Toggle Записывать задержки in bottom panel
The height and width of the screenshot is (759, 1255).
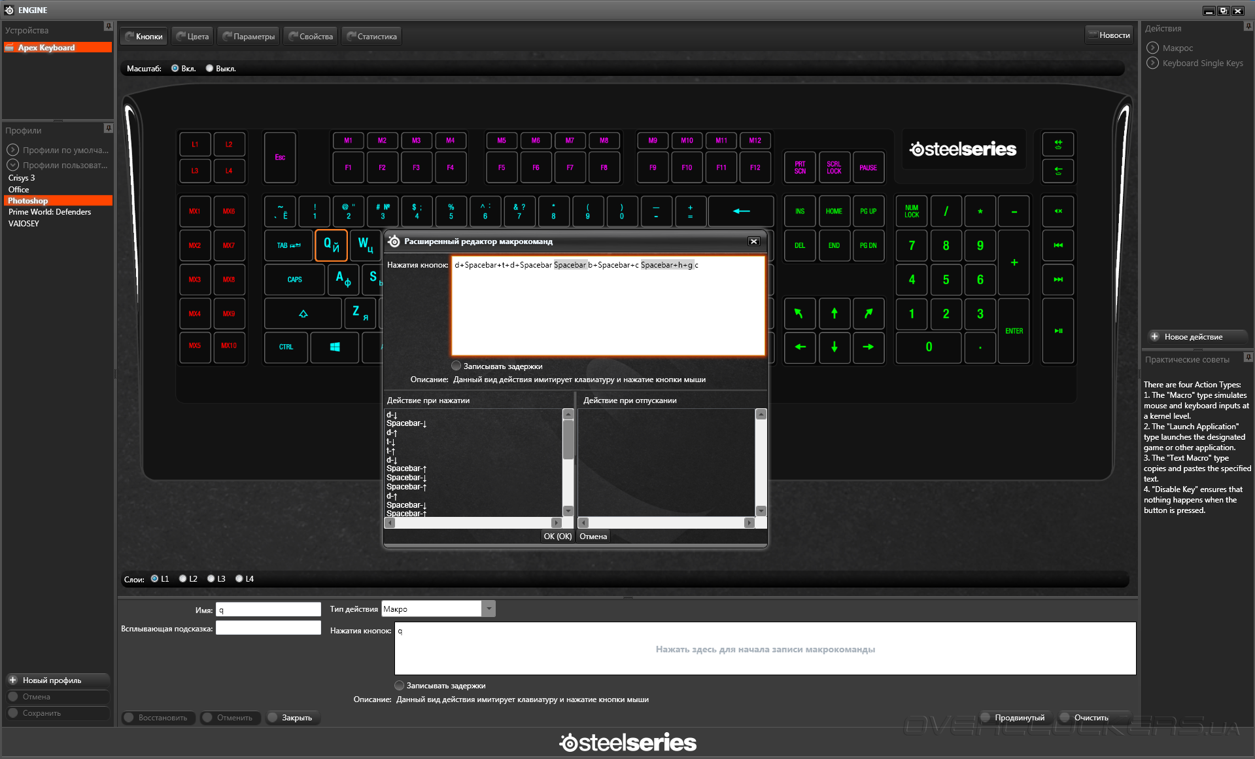pyautogui.click(x=399, y=685)
